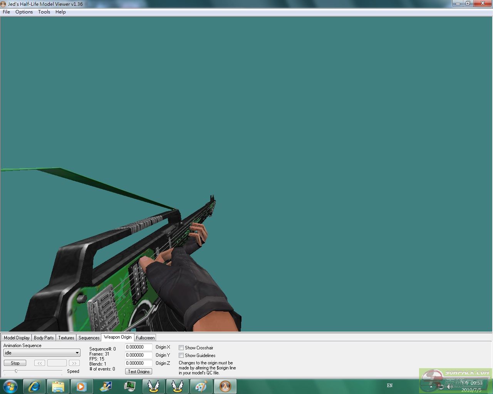
Task: Stop the animation playback
Action: point(15,363)
